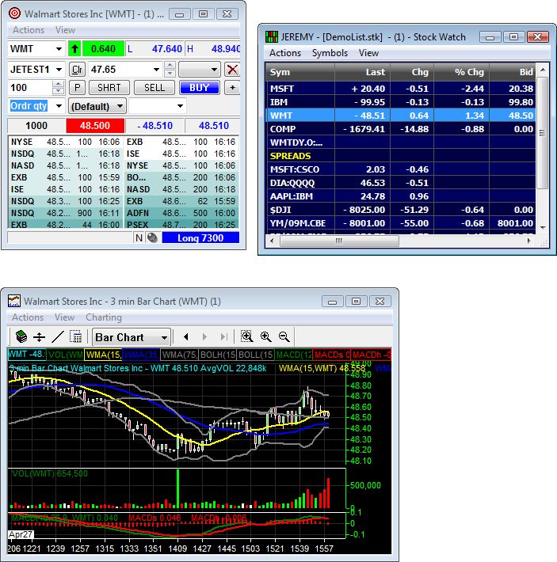The image size is (557, 562).
Task: Click the green up-arrow tick indicator
Action: tap(74, 48)
